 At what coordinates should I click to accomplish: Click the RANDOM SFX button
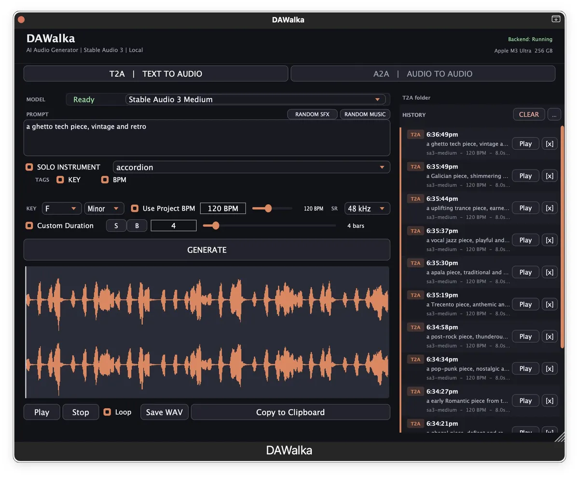(x=312, y=114)
